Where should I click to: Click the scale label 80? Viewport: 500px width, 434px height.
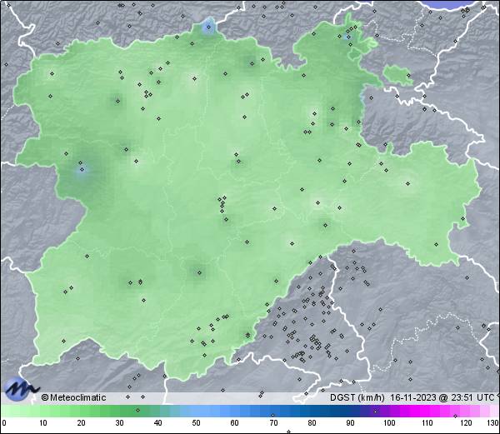click(x=312, y=423)
